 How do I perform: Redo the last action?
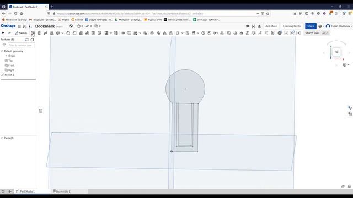click(x=9, y=33)
